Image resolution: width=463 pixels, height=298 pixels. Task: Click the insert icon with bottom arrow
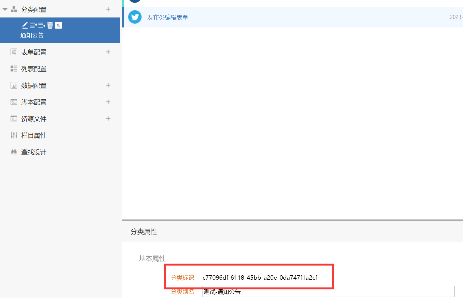[x=42, y=25]
